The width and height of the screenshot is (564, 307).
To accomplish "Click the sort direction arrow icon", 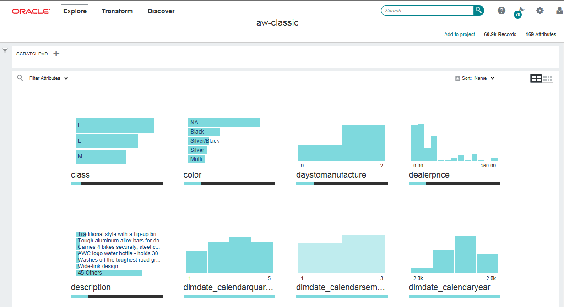I will click(458, 78).
